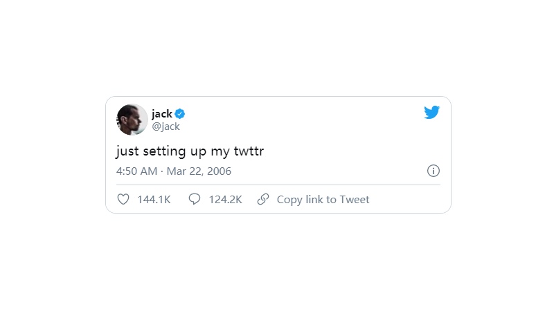Click the chain link icon

263,199
